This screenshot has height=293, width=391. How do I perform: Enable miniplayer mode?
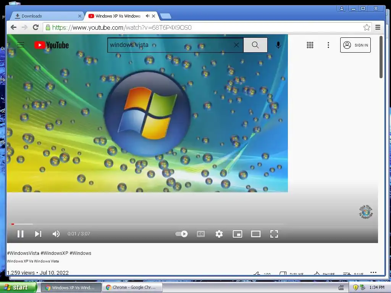pos(238,234)
